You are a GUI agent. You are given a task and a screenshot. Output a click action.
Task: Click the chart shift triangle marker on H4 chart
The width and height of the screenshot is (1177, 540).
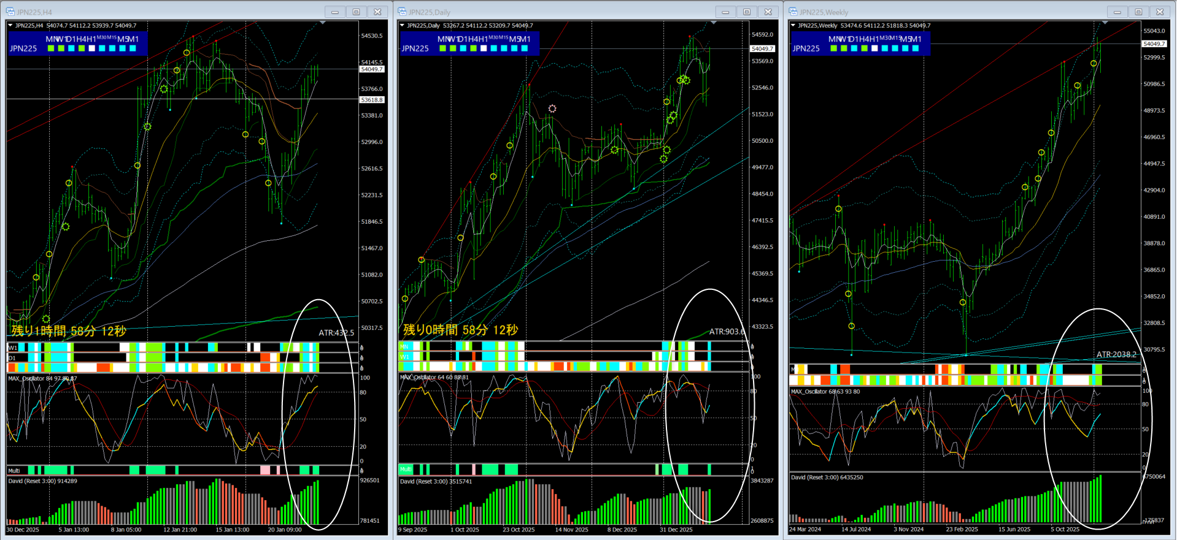[x=323, y=23]
